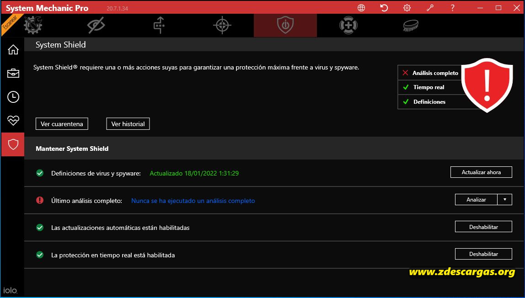525x298 pixels.
Task: Open the lifebuoy recovery icon
Action: point(348,25)
